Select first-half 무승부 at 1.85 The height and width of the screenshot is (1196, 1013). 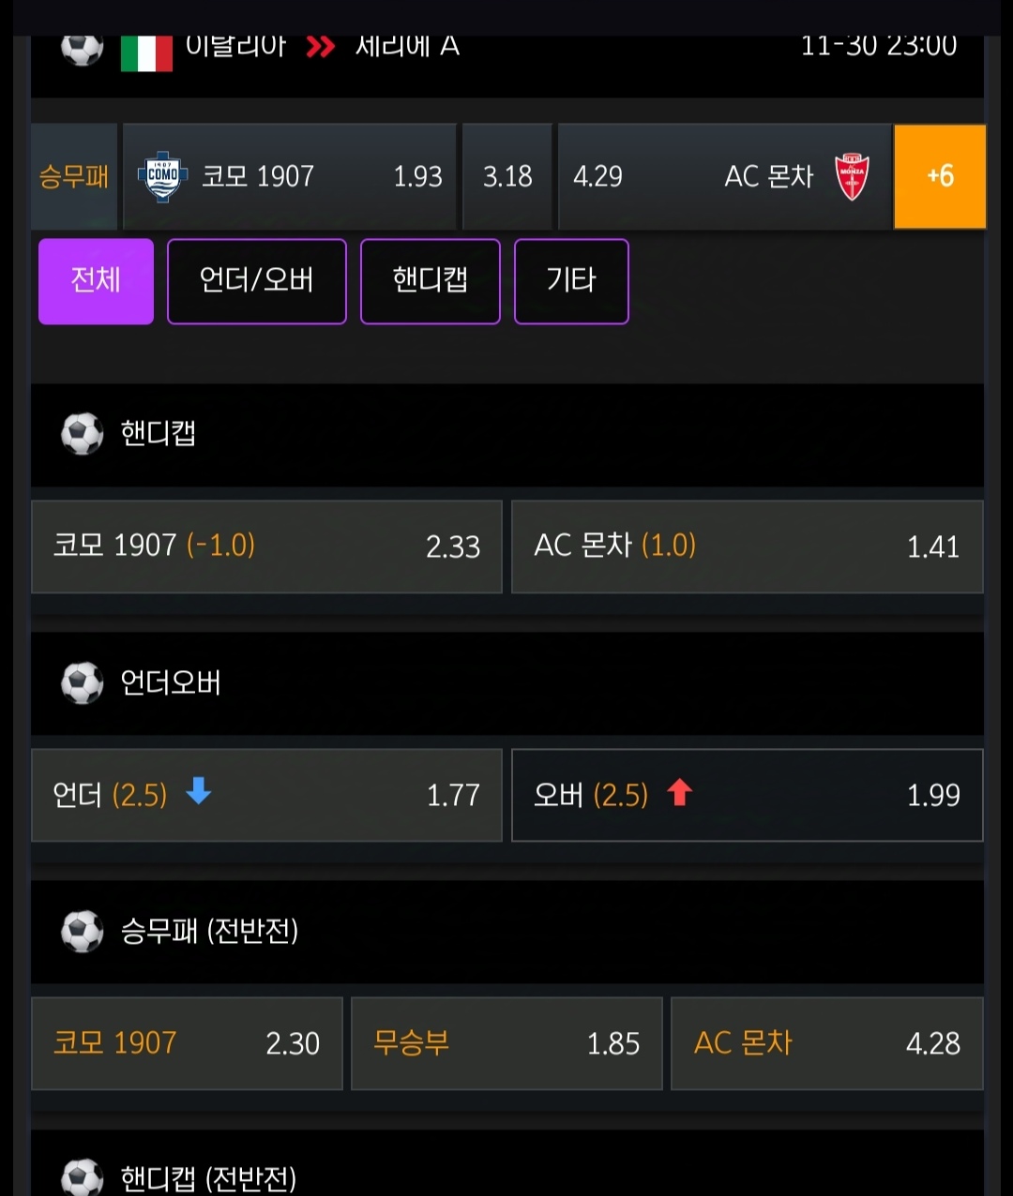[506, 1043]
